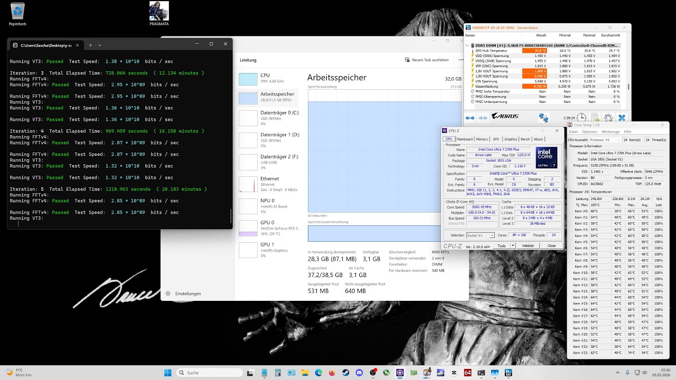The height and width of the screenshot is (380, 676).
Task: Launch Firefox from the taskbar
Action: [x=332, y=373]
